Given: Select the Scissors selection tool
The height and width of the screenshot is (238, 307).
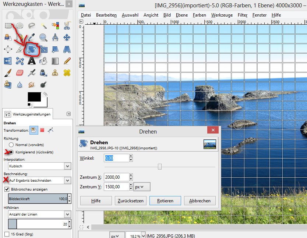Looking at the screenshot, I should pos(67,25).
